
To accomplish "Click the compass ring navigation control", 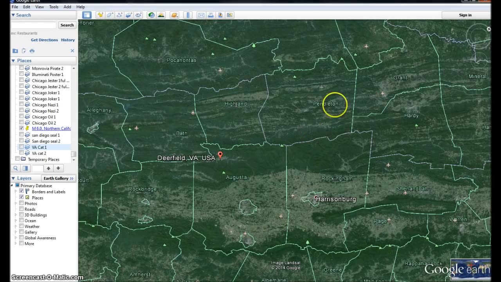I will (x=478, y=36).
